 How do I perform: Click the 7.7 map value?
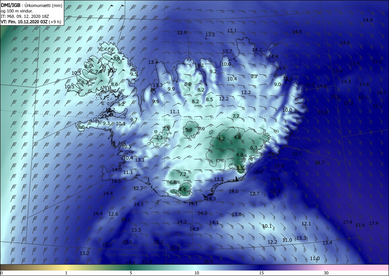click(236, 116)
